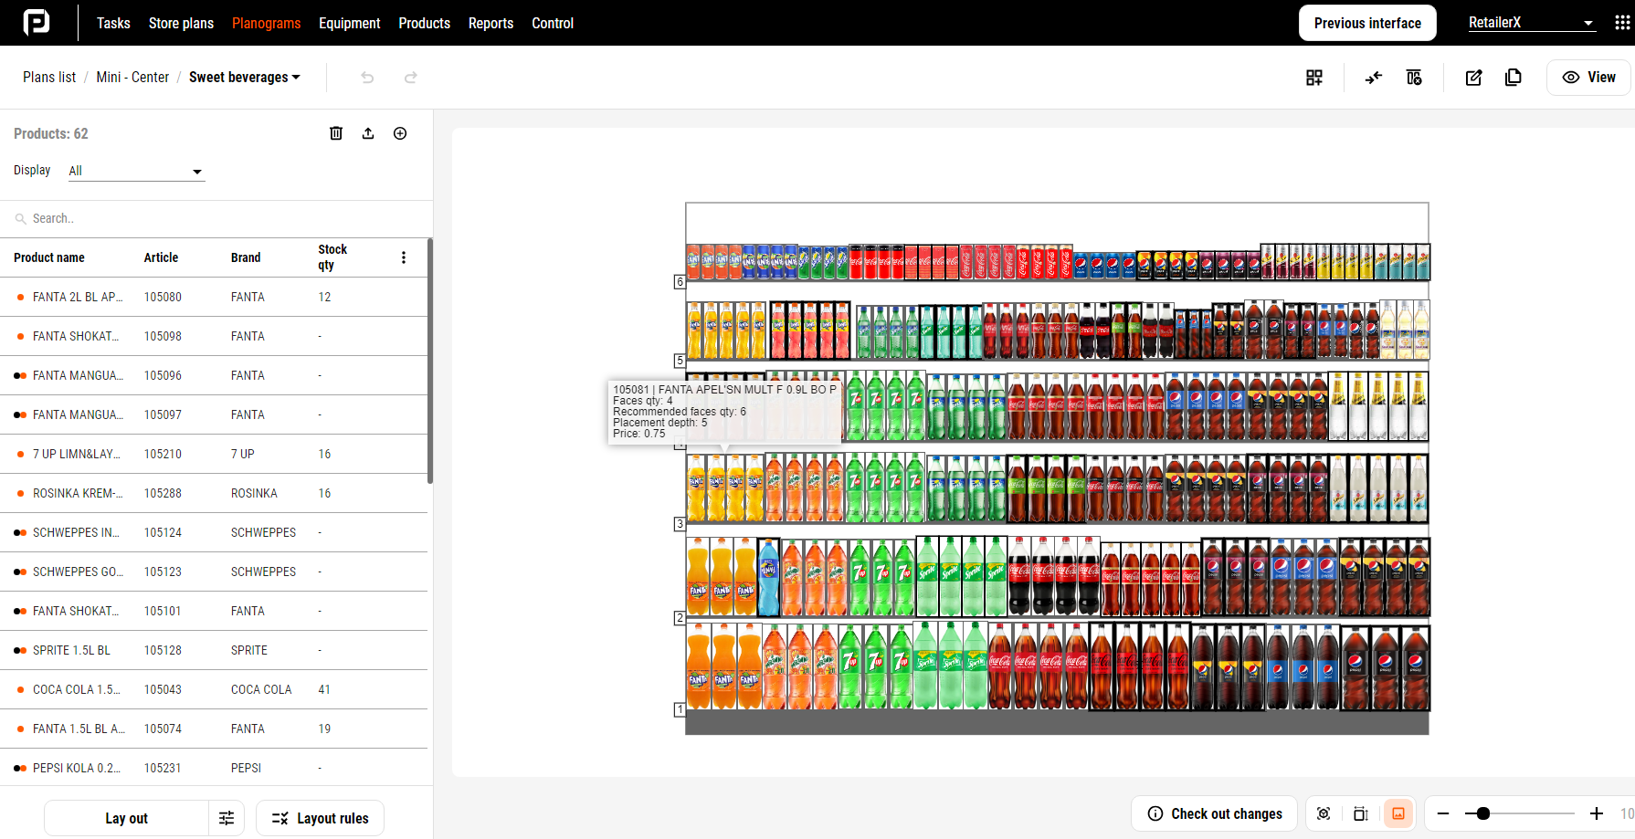This screenshot has height=839, width=1635.
Task: Click the zoom slider handle
Action: coord(1483,813)
